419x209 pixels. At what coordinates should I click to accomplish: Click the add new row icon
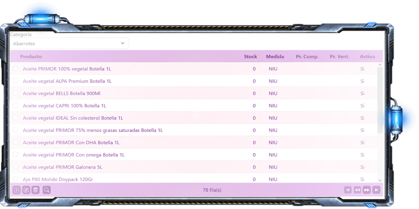pos(17,190)
